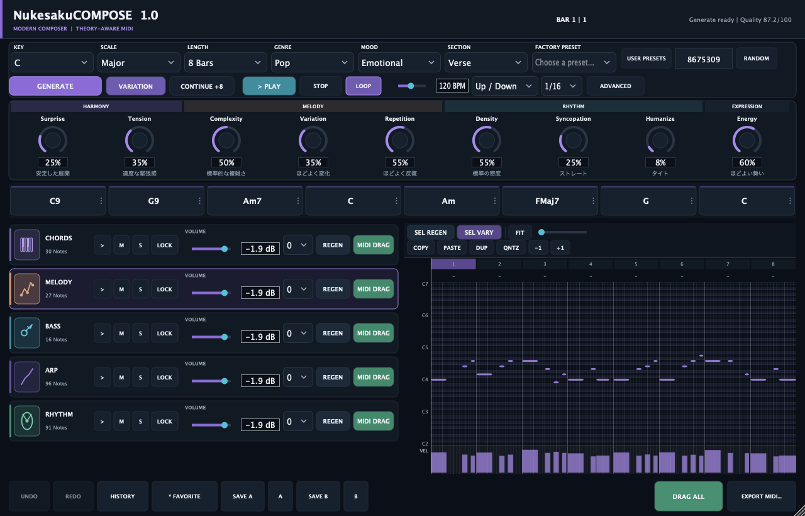Solo the Bass track
Screen dimensions: 805x516
click(140, 333)
